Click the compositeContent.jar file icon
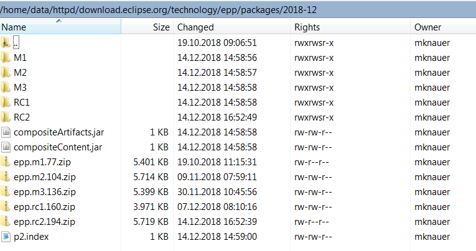Screen dimensions: 476x251 coord(6,147)
